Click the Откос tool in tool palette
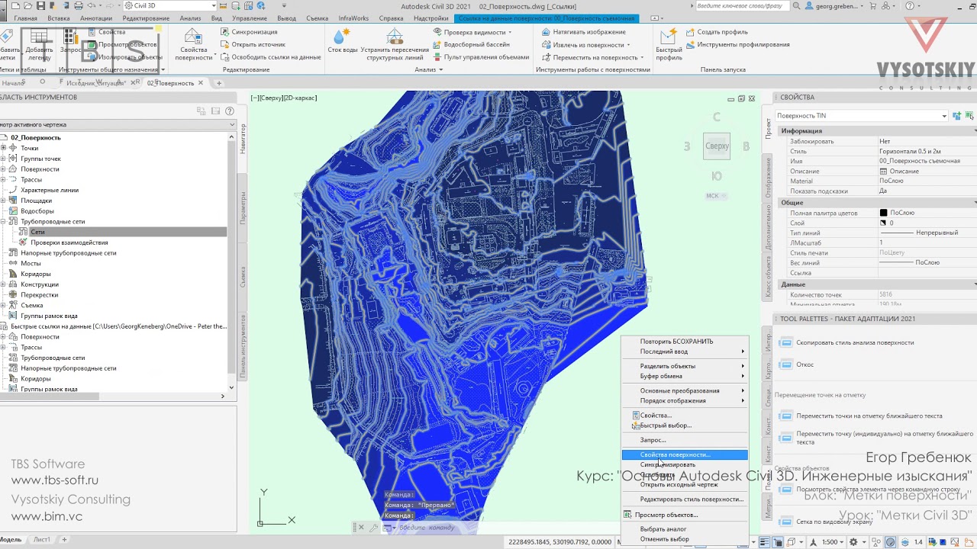 click(796, 364)
